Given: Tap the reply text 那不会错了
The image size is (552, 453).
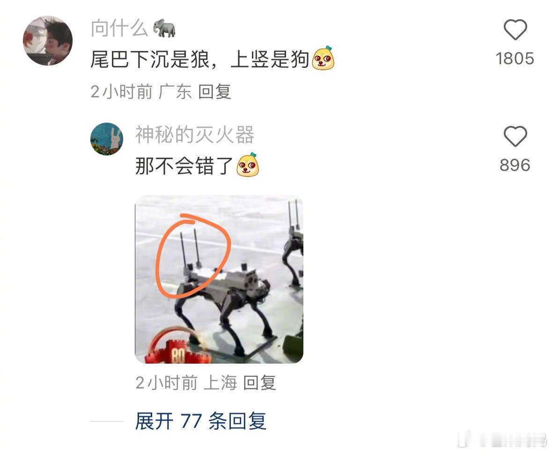Looking at the screenshot, I should tap(184, 166).
